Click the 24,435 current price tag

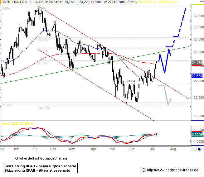(197, 63)
